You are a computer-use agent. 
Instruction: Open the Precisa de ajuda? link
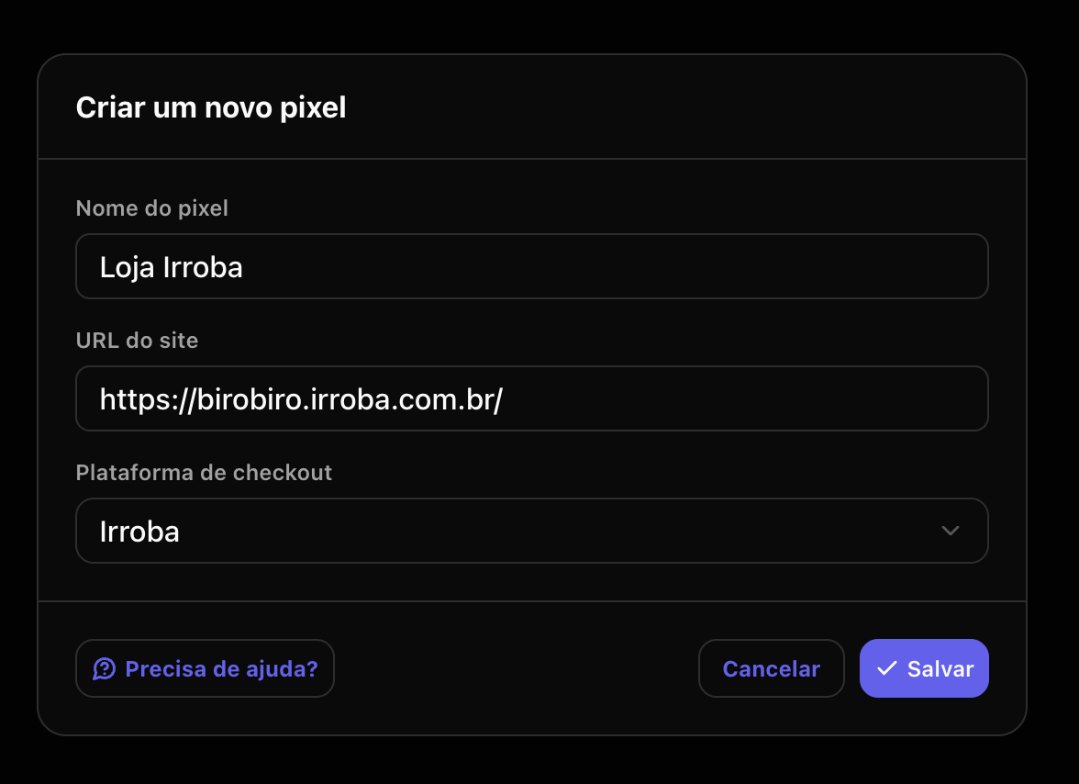206,668
